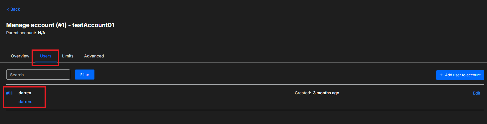This screenshot has height=124, width=487.
Task: Switch to the Overview tab
Action: (x=20, y=56)
